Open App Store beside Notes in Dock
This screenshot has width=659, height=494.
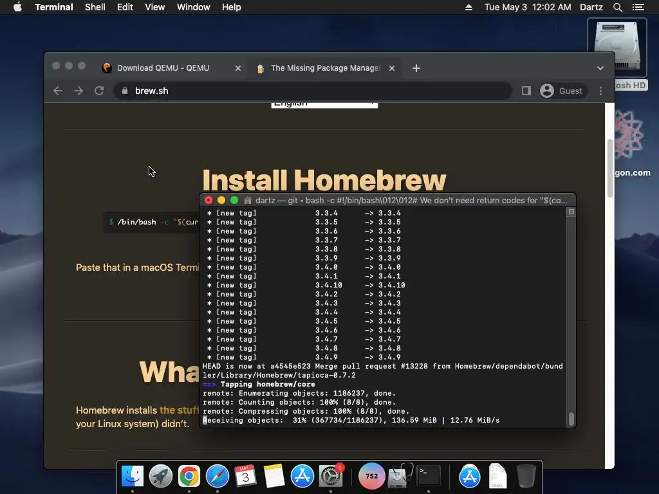pyautogui.click(x=302, y=476)
